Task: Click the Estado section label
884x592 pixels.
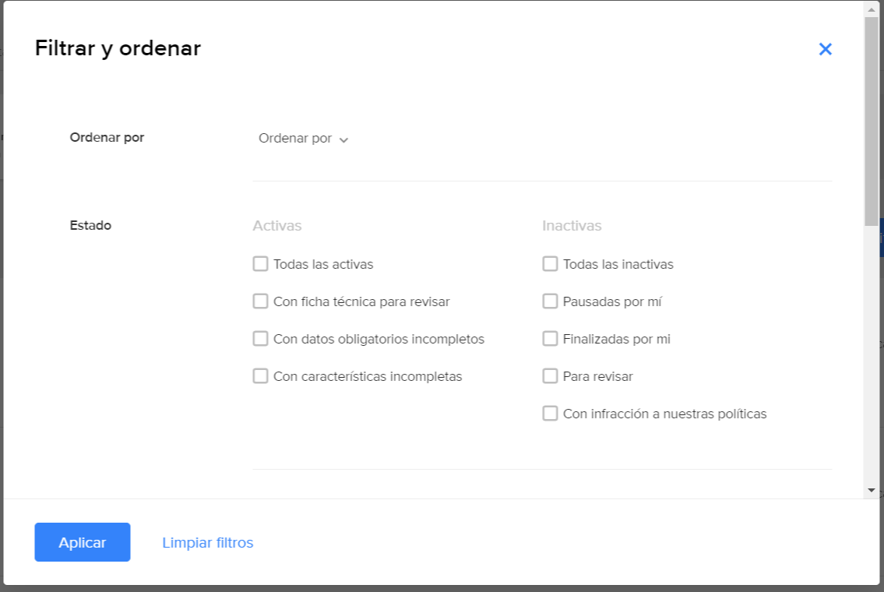Action: point(90,226)
